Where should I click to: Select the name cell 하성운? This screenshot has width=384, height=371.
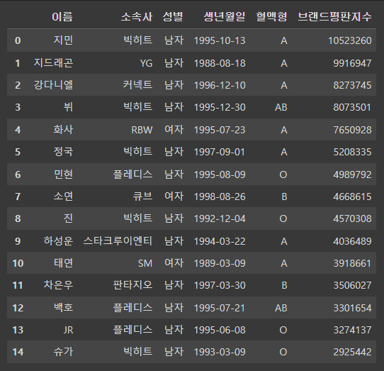coord(58,241)
